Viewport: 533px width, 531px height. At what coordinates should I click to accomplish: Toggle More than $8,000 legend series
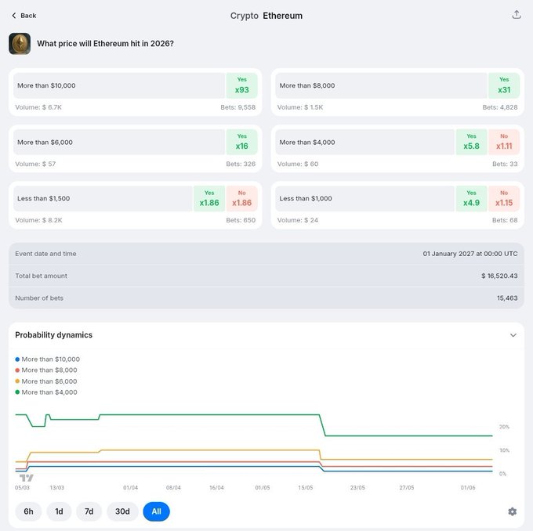(46, 370)
